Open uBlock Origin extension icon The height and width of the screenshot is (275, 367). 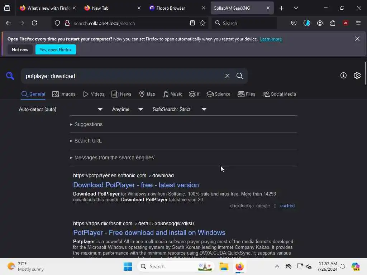[345, 23]
